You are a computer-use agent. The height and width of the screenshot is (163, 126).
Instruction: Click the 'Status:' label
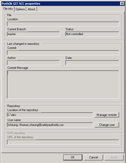coord(70,29)
